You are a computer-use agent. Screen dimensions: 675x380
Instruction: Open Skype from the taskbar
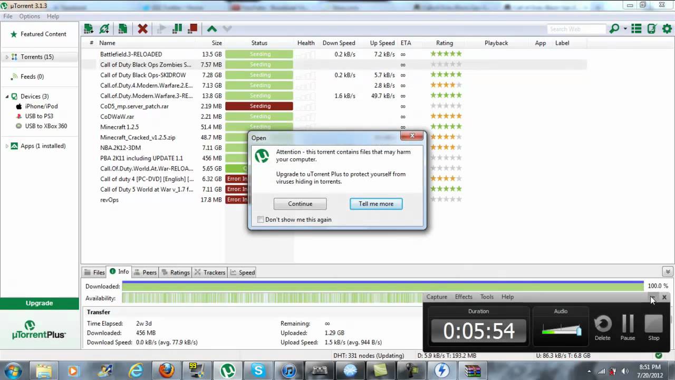(258, 371)
